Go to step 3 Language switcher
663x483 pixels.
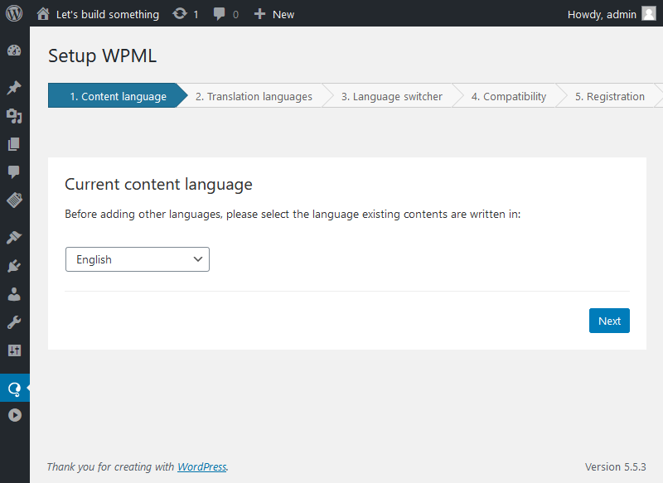(391, 96)
